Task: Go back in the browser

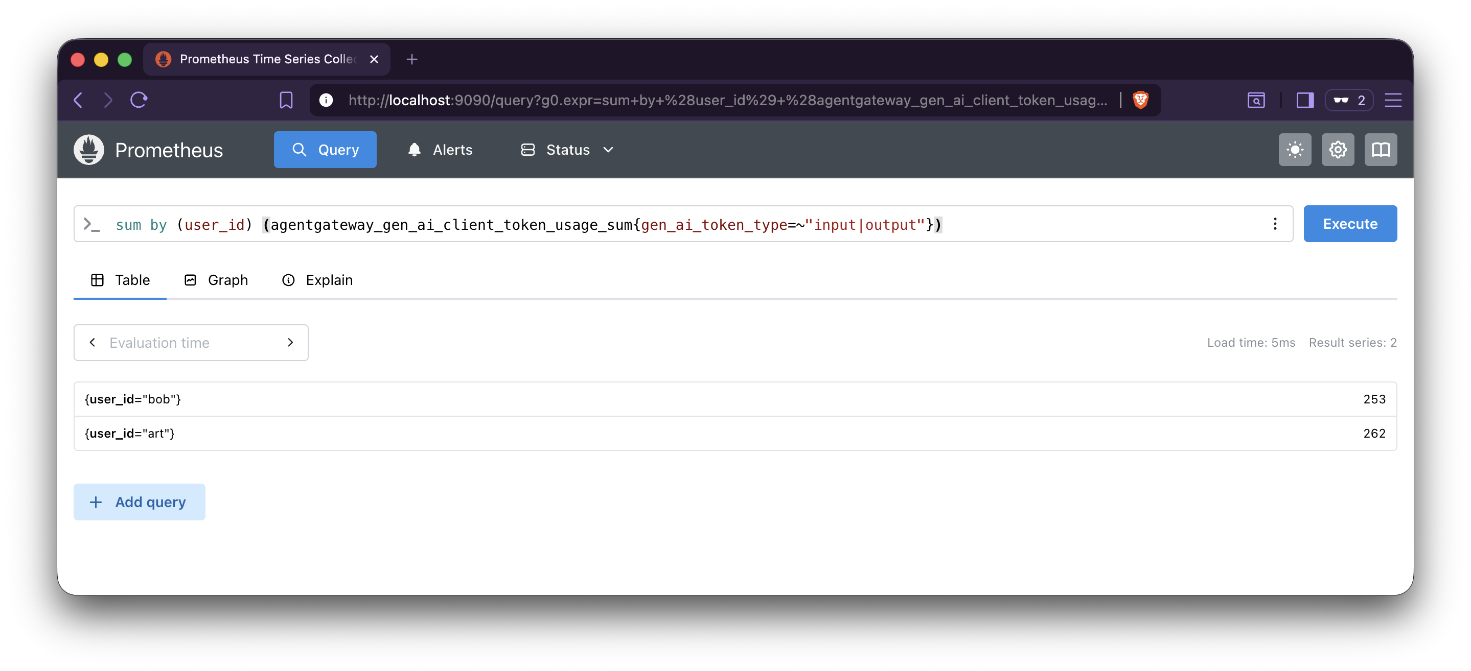Action: 79,101
